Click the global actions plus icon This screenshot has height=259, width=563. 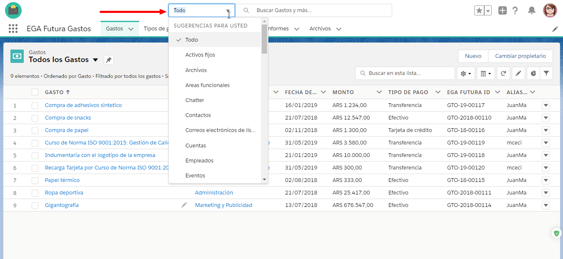pos(503,10)
